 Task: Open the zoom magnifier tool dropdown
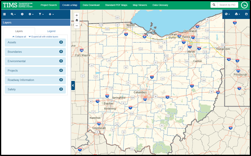click(13, 14)
